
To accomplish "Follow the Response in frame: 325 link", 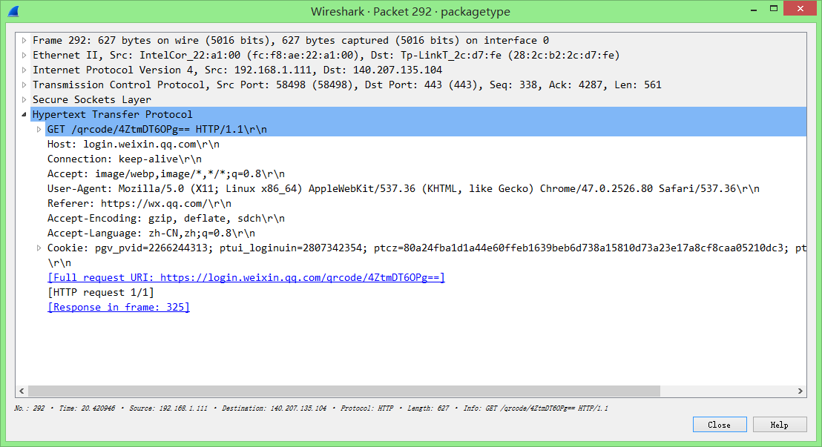I will point(119,307).
